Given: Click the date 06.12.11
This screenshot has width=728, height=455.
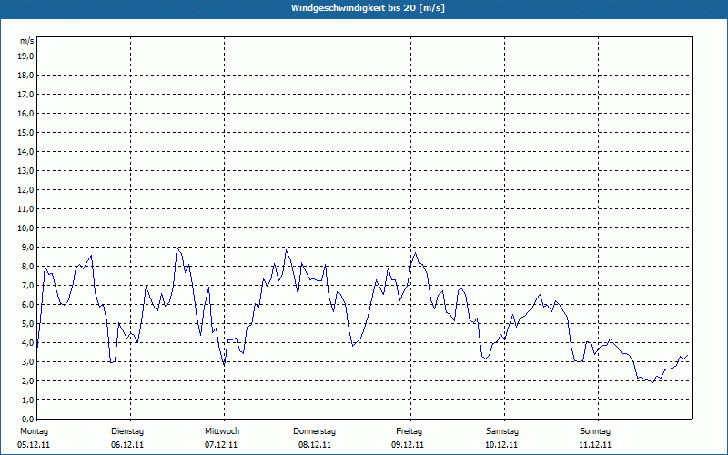Looking at the screenshot, I should coord(127,445).
